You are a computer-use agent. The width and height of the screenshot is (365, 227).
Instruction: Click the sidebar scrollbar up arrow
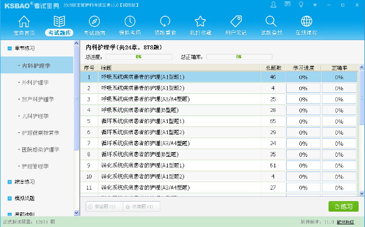click(76, 43)
